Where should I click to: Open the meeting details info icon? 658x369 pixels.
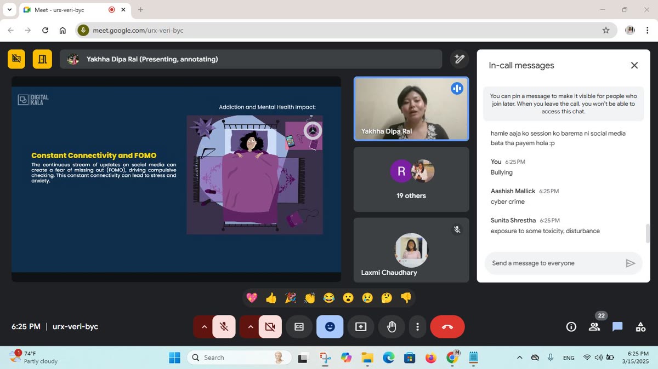[x=571, y=327]
